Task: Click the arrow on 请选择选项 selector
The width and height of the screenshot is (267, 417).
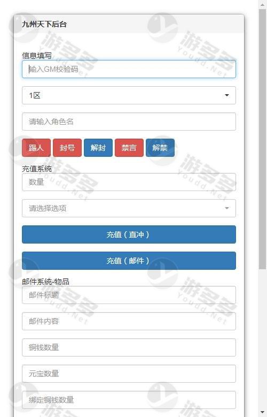Action: coord(226,208)
